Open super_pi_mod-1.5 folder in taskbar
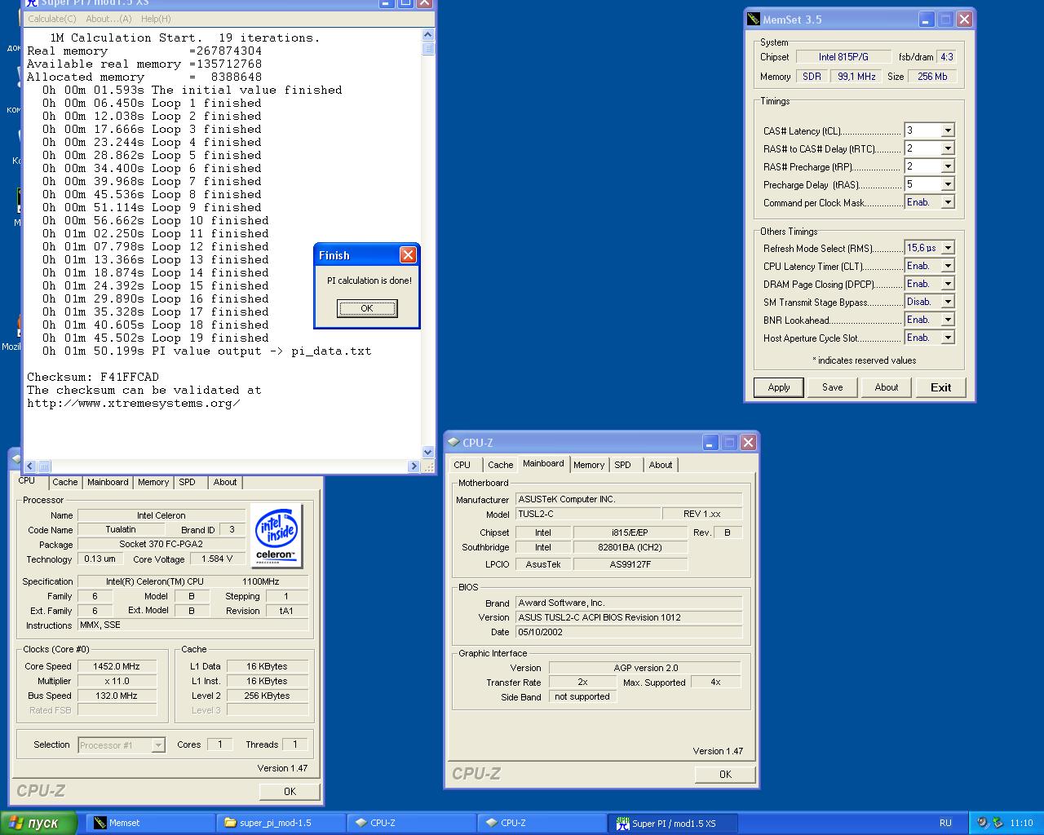Viewport: 1044px width, 835px height. coord(281,823)
